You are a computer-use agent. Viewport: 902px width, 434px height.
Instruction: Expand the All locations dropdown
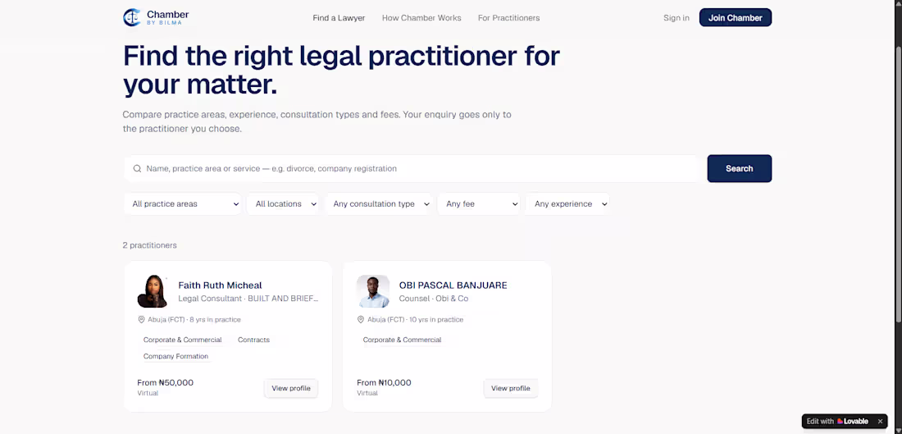click(x=283, y=203)
